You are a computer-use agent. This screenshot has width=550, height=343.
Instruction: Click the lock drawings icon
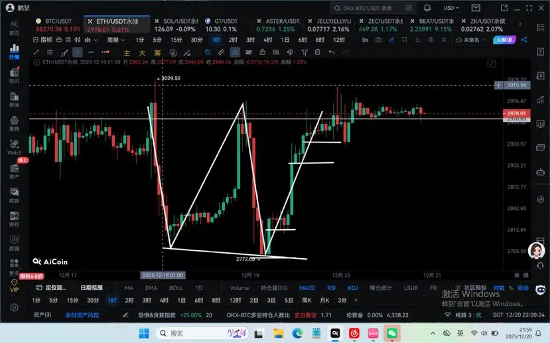coord(262,52)
